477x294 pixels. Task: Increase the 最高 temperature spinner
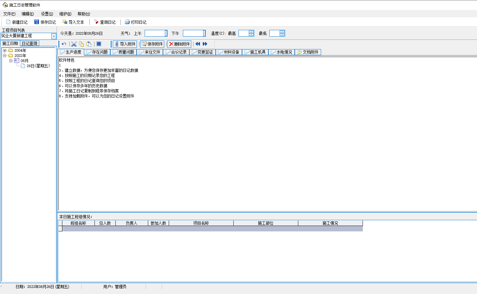click(x=251, y=32)
